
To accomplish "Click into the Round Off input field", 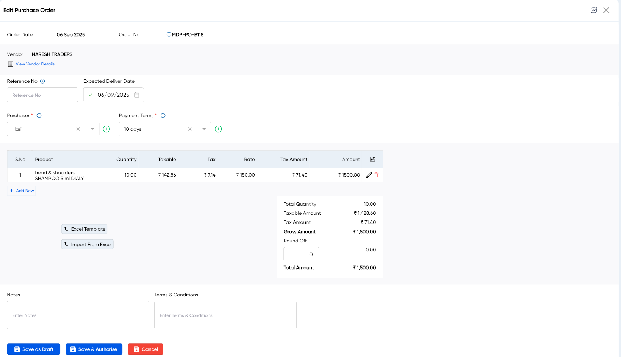I will 301,254.
